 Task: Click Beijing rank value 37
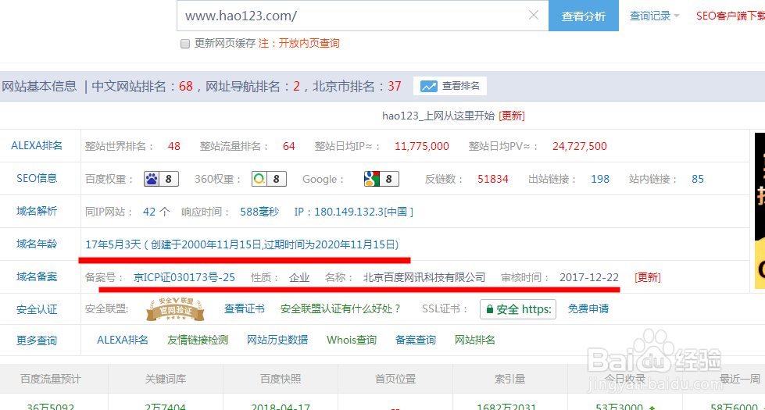pyautogui.click(x=394, y=86)
